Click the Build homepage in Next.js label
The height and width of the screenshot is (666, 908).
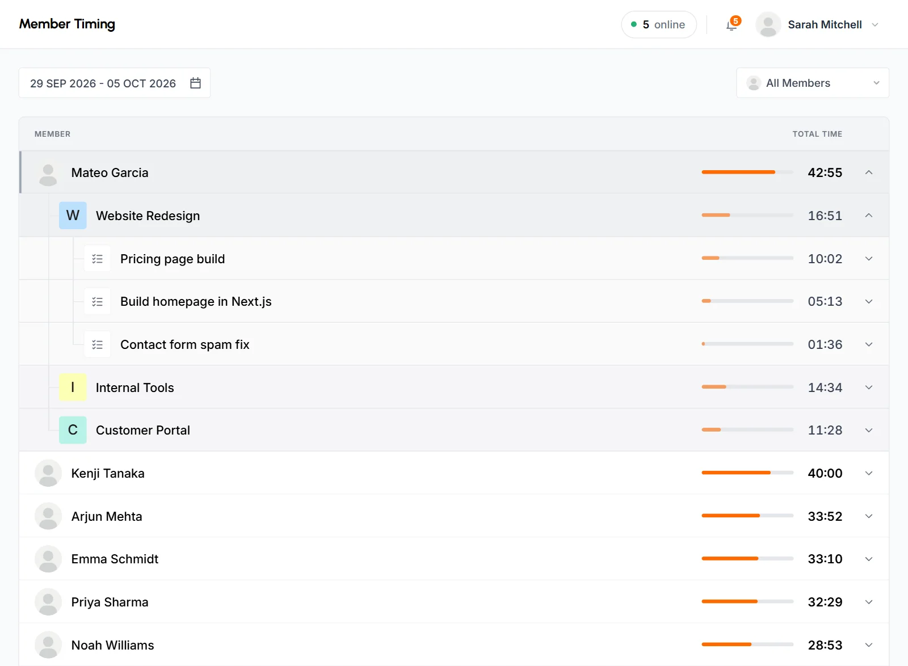click(196, 302)
